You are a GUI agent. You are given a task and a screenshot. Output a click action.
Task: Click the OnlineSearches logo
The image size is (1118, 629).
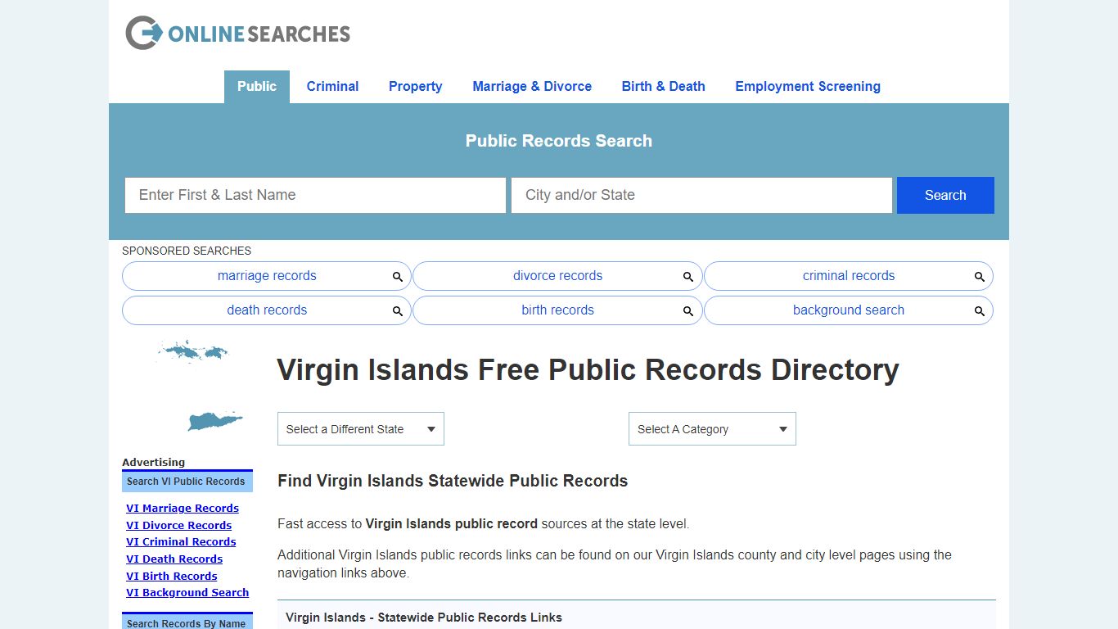[237, 33]
